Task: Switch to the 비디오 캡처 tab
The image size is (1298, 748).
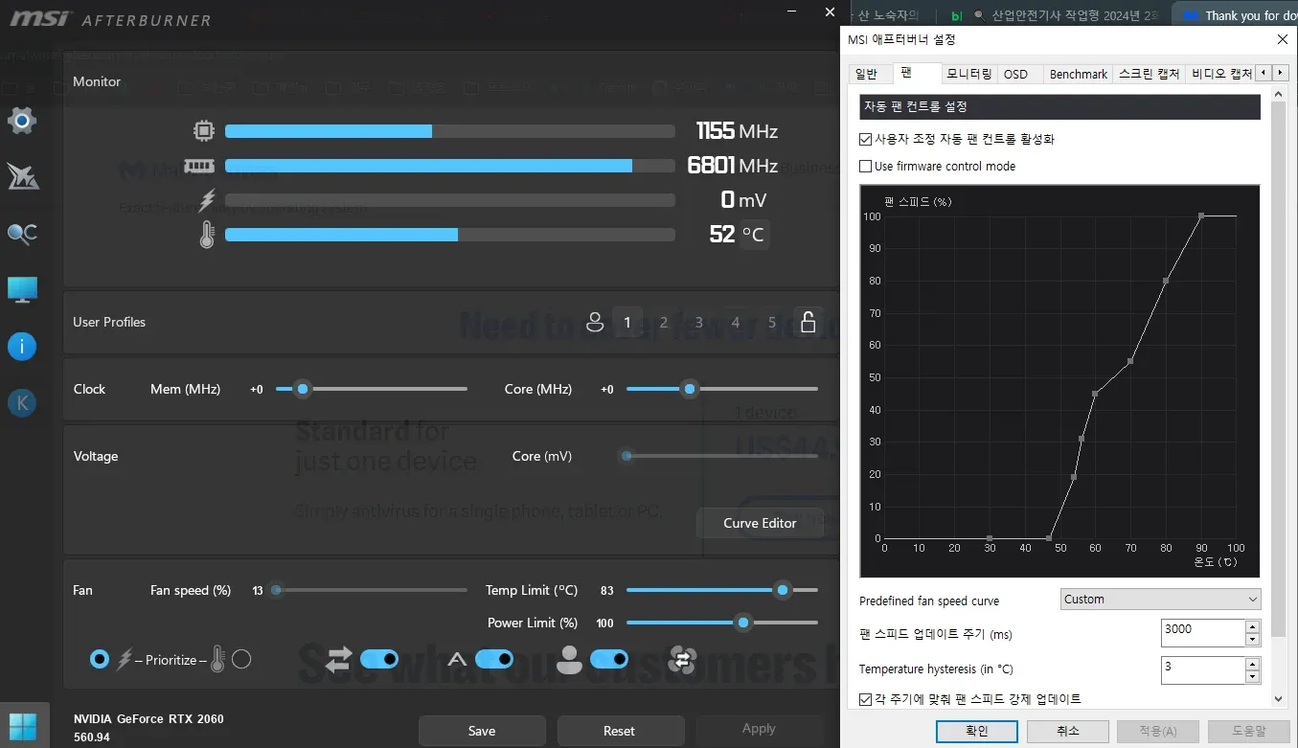Action: (1221, 74)
